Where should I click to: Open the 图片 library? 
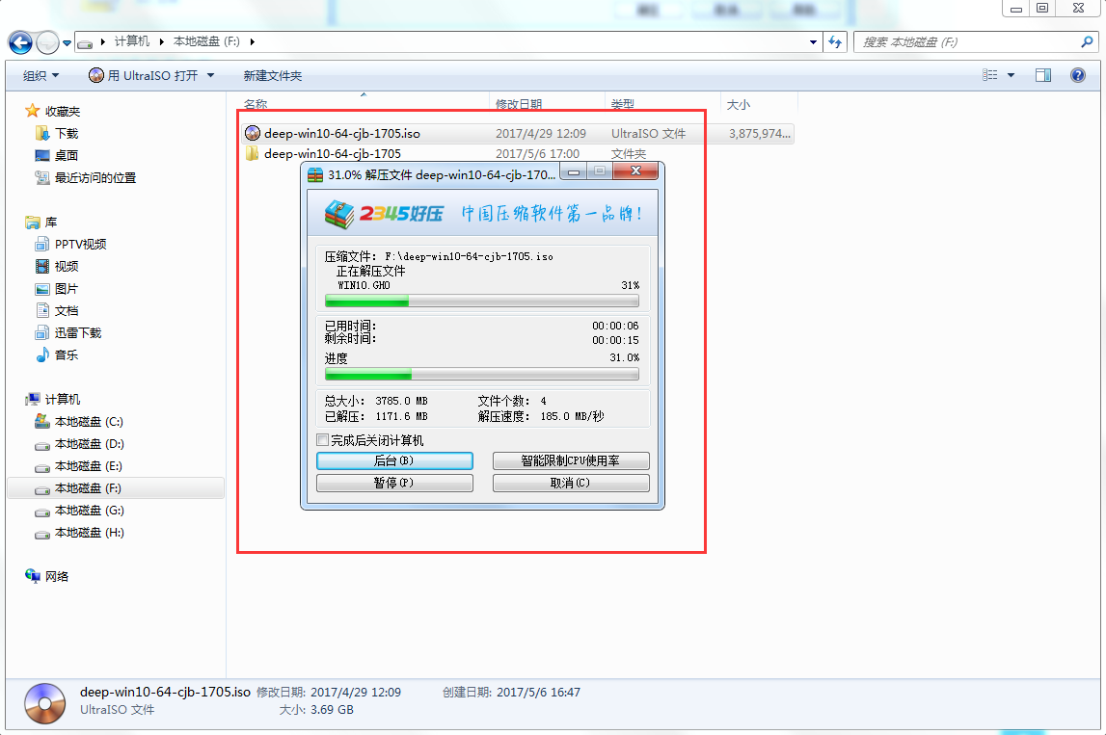(x=57, y=289)
